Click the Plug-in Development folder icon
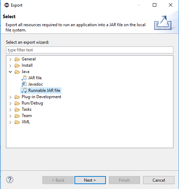This screenshot has width=179, height=189. click(17, 97)
